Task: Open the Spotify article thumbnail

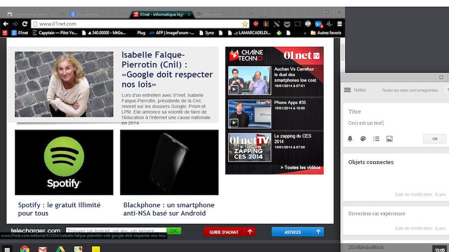Action: point(64,162)
